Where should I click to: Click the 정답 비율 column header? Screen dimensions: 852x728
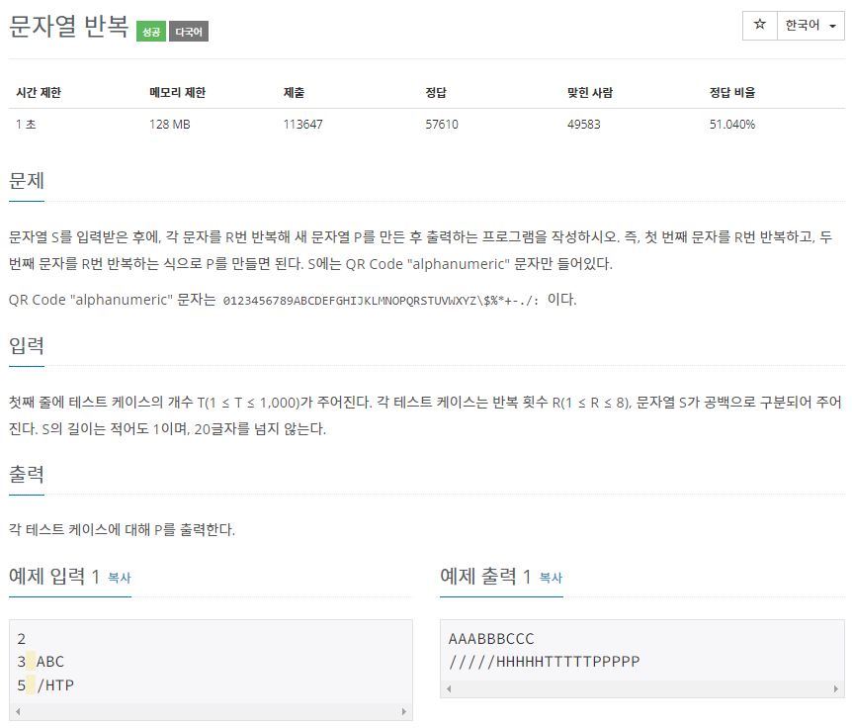click(732, 92)
